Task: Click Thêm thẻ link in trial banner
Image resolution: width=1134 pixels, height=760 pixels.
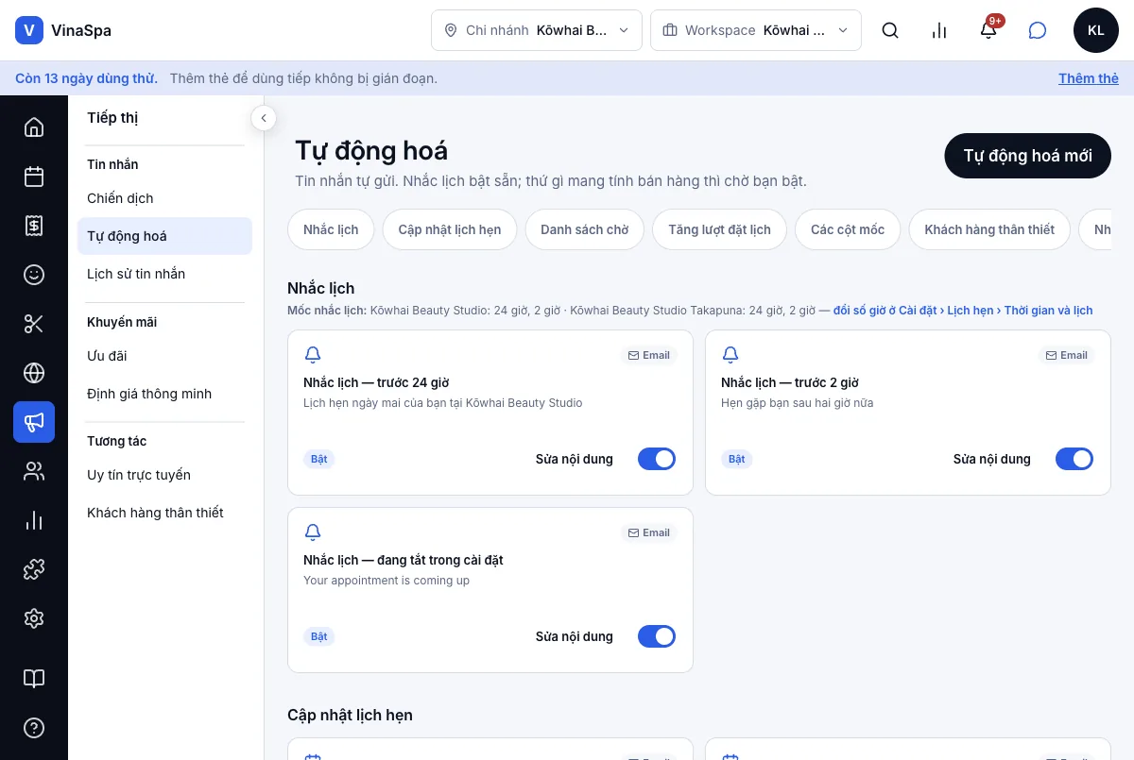Action: [x=1089, y=78]
